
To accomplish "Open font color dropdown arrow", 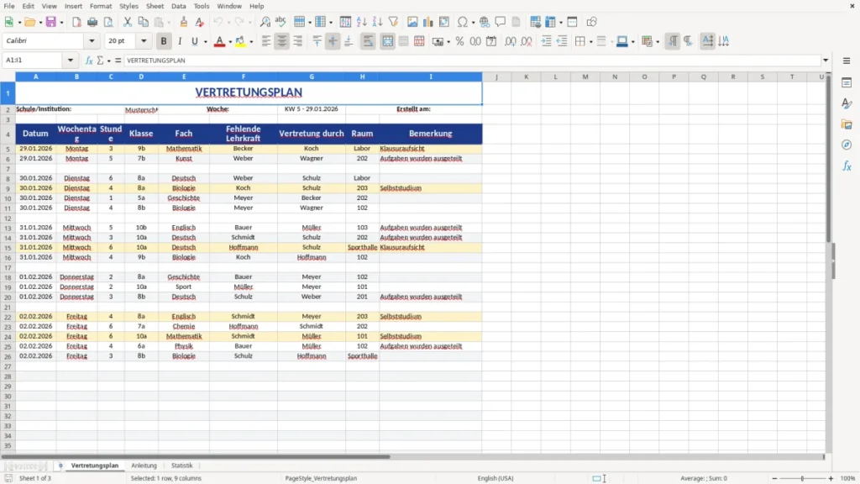I will pos(230,42).
